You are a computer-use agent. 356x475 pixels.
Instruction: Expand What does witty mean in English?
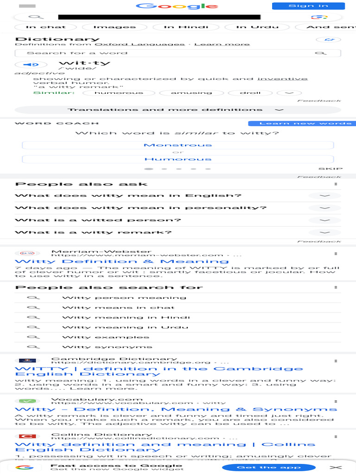tap(178, 196)
